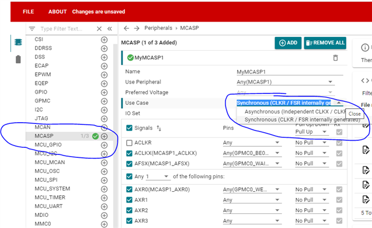
Task: Navigate forward with right arrow
Action: tap(137, 28)
